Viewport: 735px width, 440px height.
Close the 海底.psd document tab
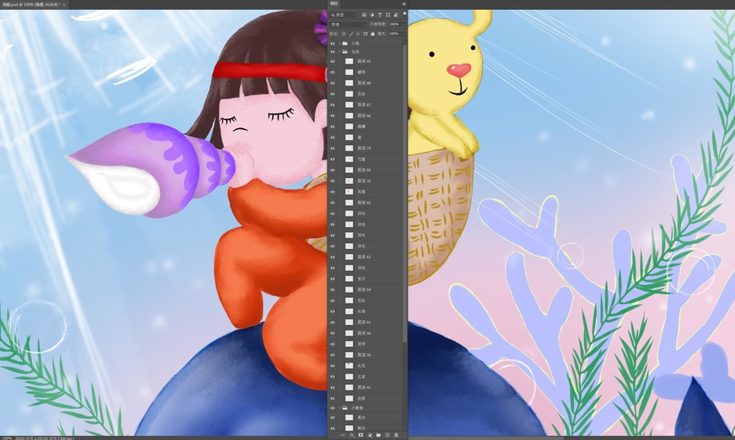click(x=65, y=4)
